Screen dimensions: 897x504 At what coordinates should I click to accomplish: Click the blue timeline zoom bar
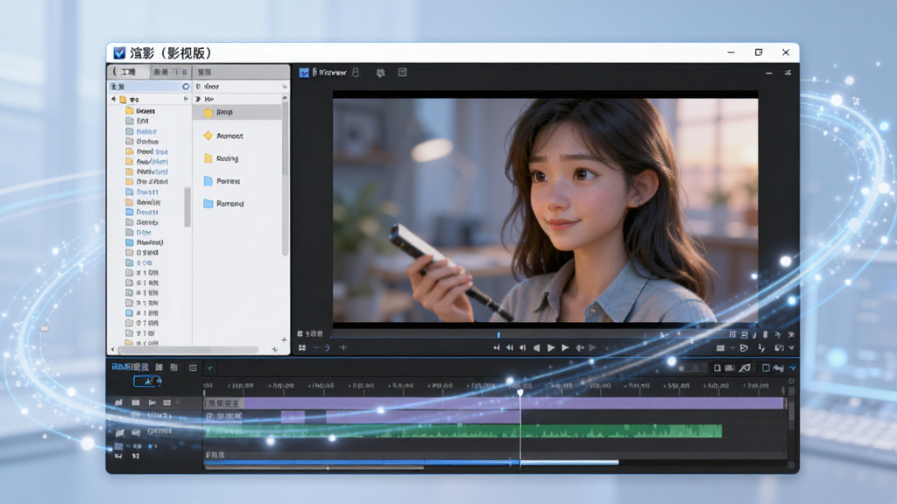point(362,462)
